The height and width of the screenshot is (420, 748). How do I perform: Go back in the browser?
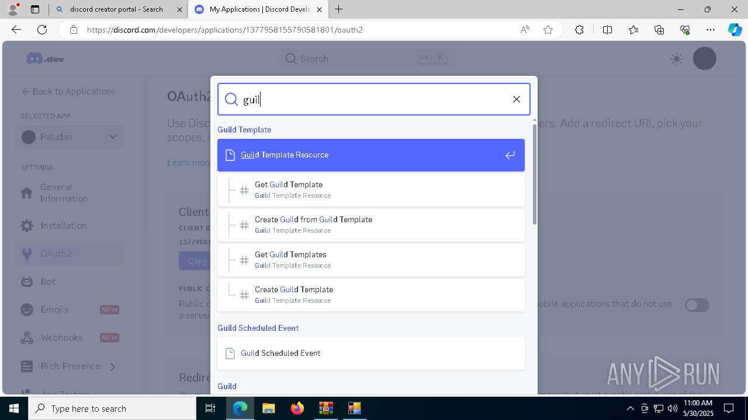[x=16, y=30]
